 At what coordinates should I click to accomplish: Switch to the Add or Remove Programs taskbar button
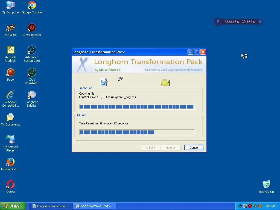[95, 206]
